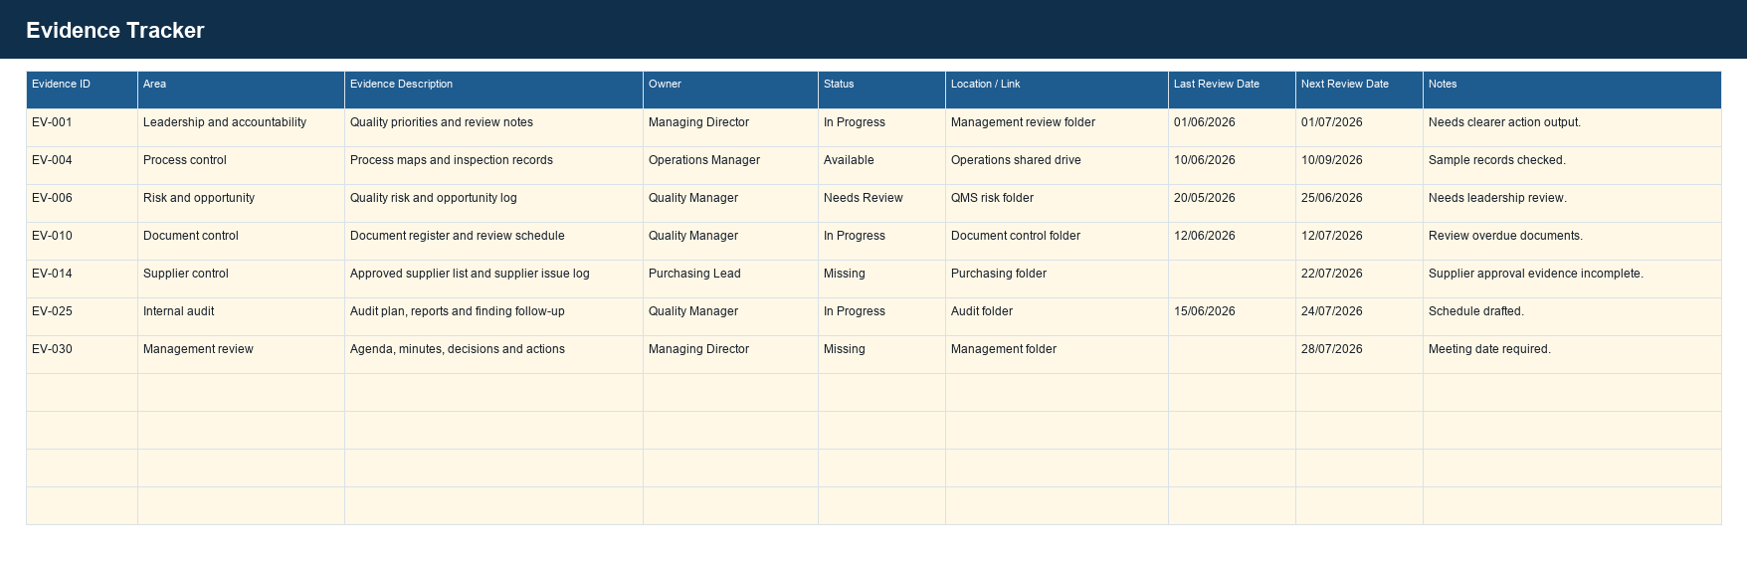1747x563 pixels.
Task: Click Document register and review schedule
Action: 493,241
